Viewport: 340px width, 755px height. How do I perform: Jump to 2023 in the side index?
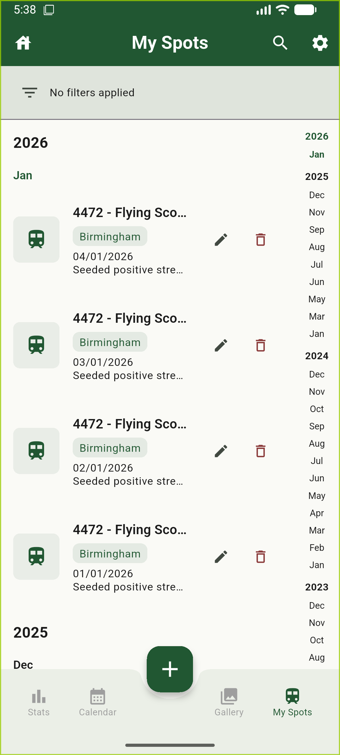317,587
